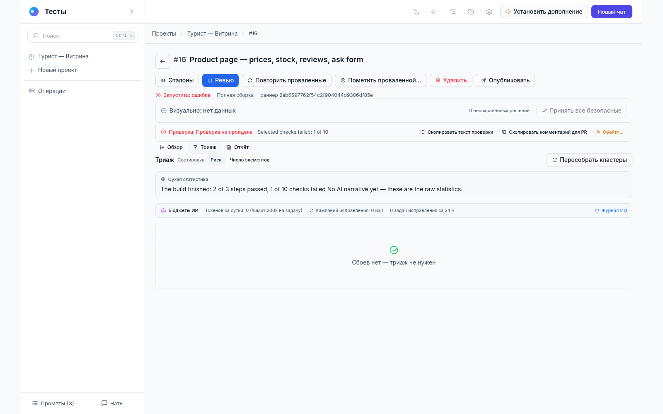Viewport: 663px width, 414px height.
Task: Open the history clock icon
Action: pos(471,12)
